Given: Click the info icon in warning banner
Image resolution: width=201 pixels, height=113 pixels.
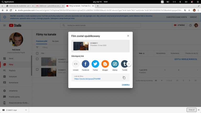Looking at the screenshot, I should point(5,17).
